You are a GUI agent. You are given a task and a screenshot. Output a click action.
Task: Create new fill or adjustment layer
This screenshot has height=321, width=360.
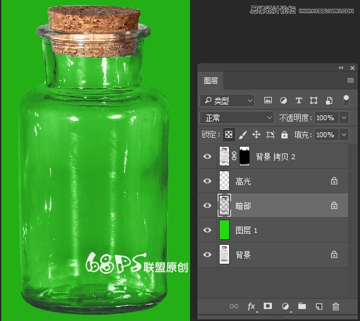[285, 306]
